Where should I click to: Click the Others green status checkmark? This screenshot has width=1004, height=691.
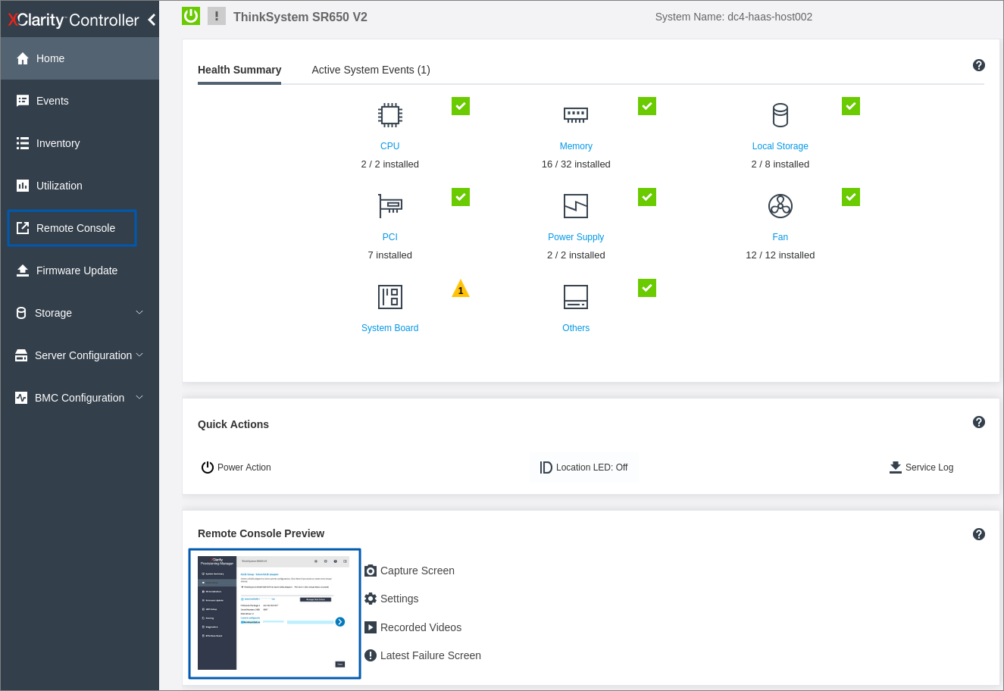[647, 288]
